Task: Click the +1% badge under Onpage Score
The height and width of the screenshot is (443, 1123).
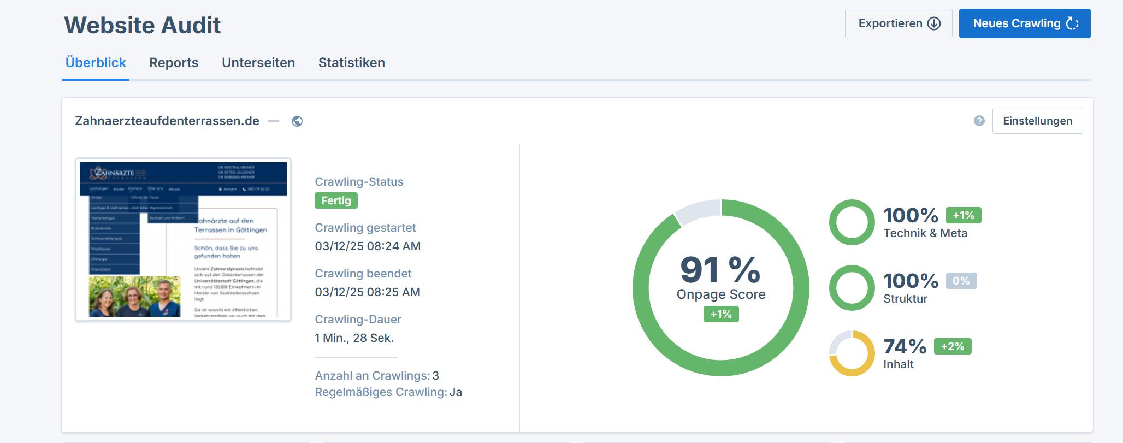Action: point(720,314)
